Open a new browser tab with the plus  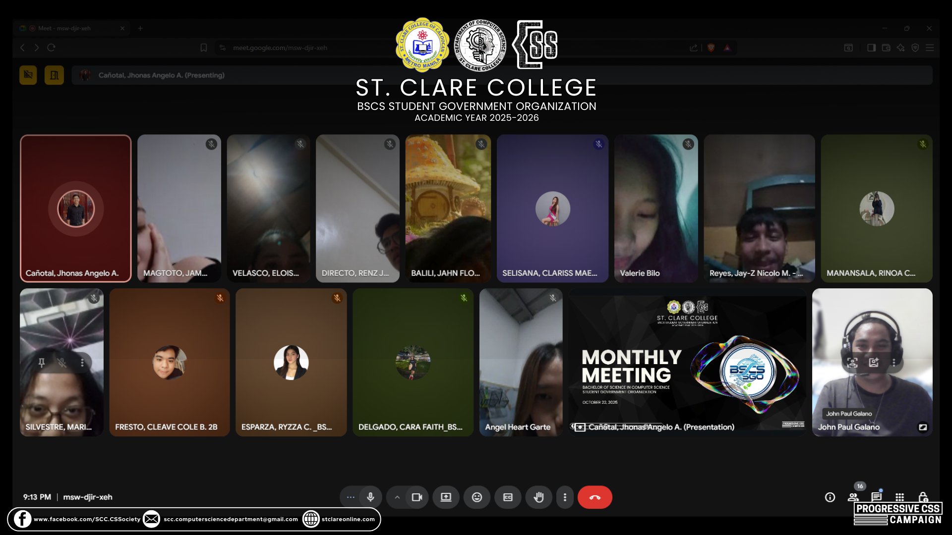[x=140, y=28]
